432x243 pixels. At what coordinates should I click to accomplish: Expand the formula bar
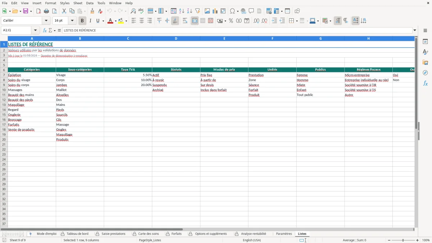(415, 31)
